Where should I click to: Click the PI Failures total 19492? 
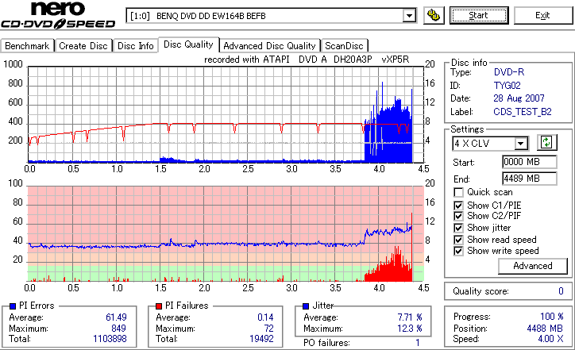point(261,339)
